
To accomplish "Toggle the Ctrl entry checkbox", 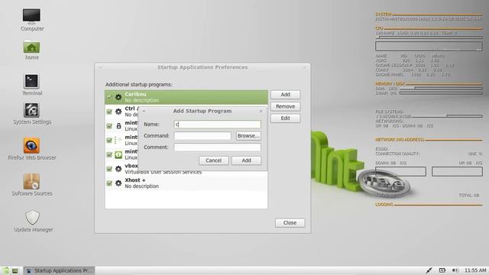I will click(109, 112).
